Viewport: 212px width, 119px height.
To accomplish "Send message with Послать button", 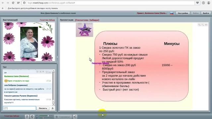I will [x=43, y=108].
